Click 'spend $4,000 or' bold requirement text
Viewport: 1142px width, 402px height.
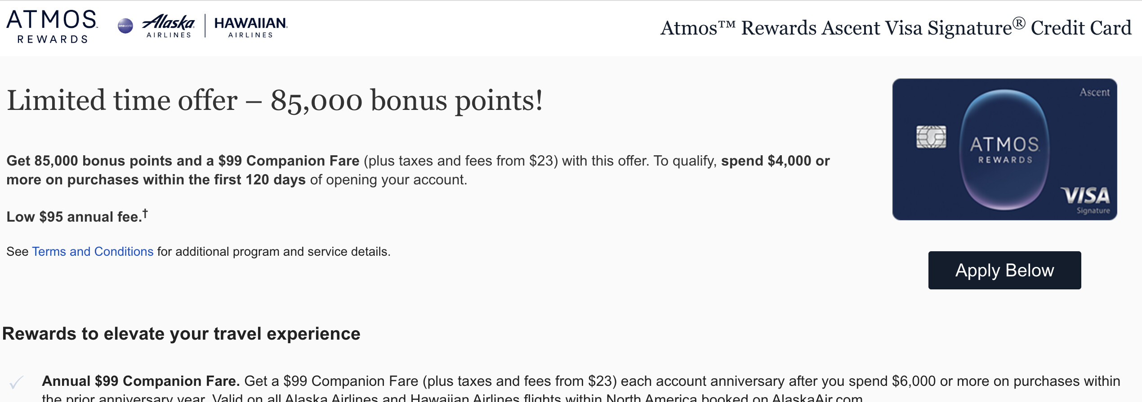coord(775,161)
